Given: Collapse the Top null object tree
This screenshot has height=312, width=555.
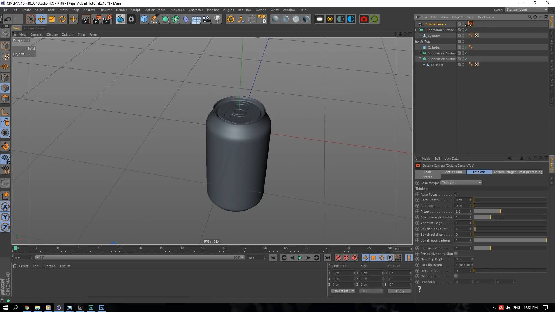Looking at the screenshot, I should pos(417,42).
